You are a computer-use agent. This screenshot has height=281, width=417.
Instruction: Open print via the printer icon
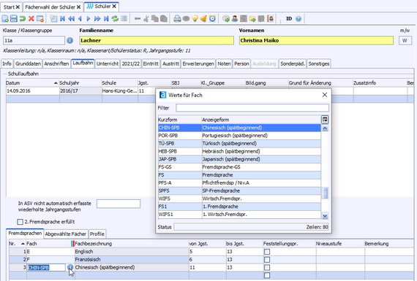[x=177, y=18]
